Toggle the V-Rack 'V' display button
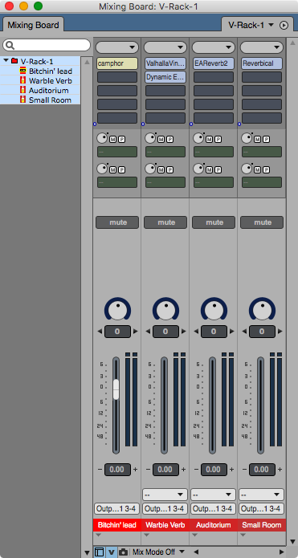 [x=112, y=552]
